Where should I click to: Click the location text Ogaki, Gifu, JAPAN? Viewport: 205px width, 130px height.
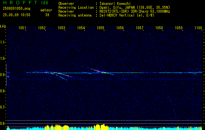[117, 7]
